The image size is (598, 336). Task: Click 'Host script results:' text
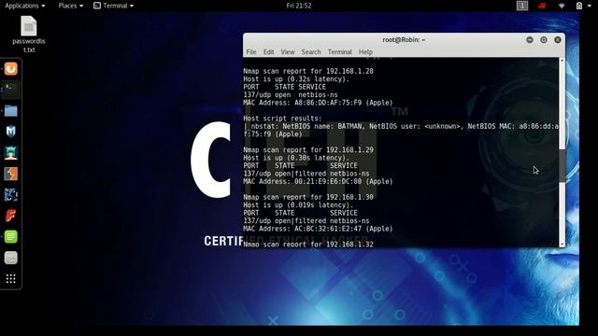point(282,119)
